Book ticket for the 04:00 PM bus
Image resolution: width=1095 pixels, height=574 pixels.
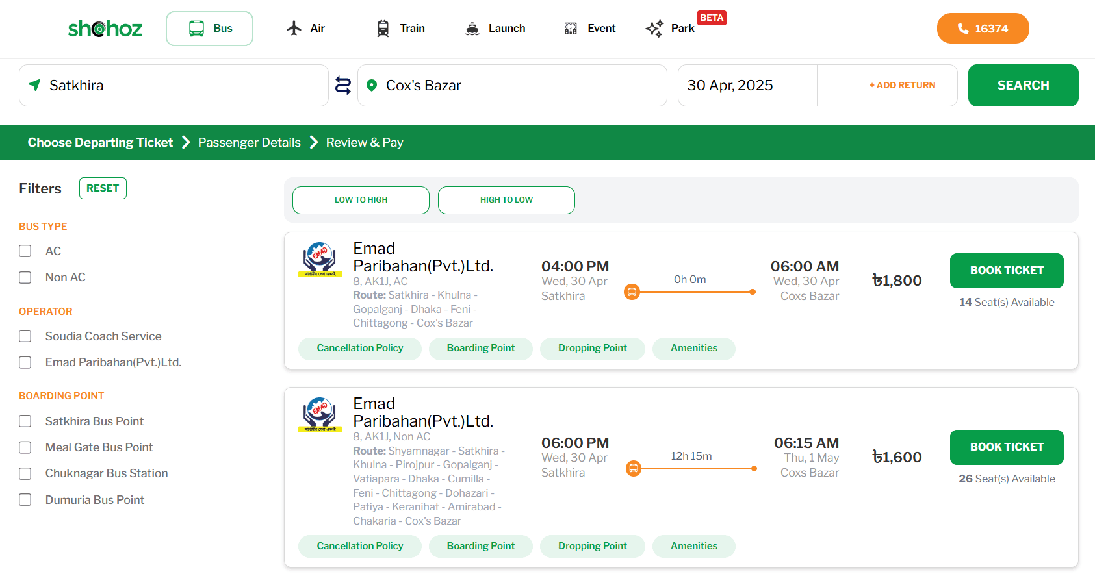tap(1007, 271)
